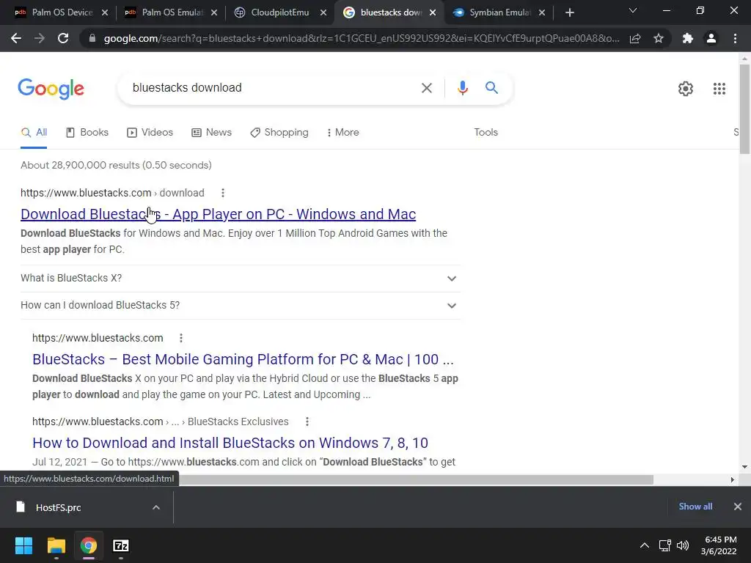Screen dimensions: 751x563
Task: Open the Extensions puzzle icon
Action: click(x=688, y=38)
